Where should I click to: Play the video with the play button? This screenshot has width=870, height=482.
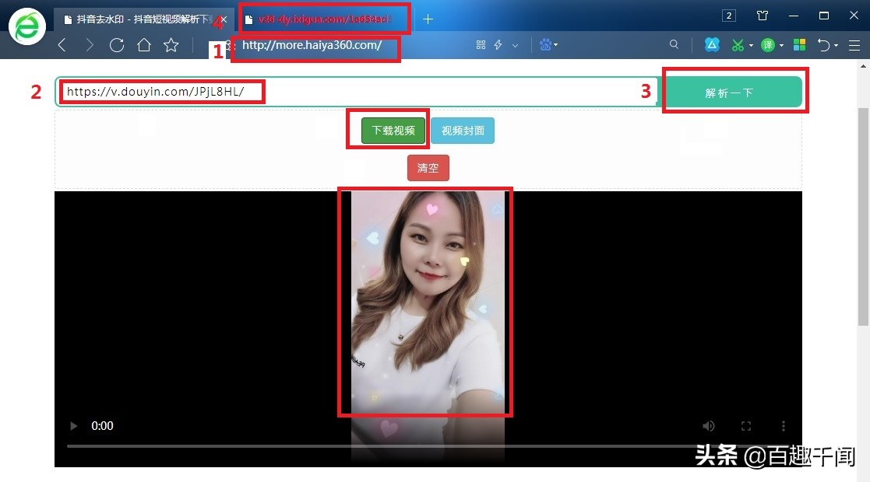point(72,425)
